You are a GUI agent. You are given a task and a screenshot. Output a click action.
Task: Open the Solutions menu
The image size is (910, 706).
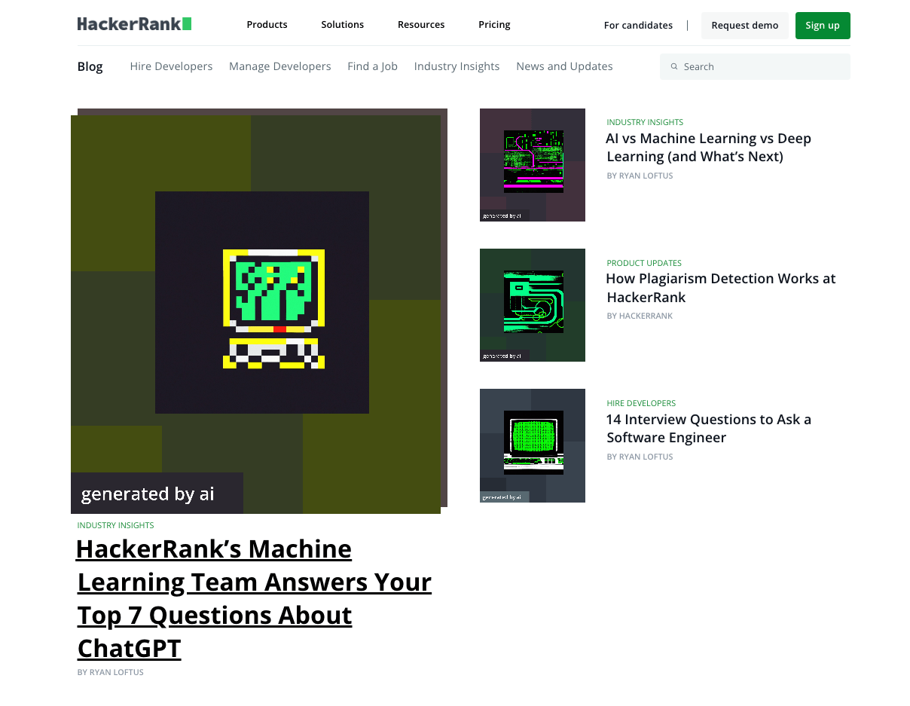click(x=342, y=24)
